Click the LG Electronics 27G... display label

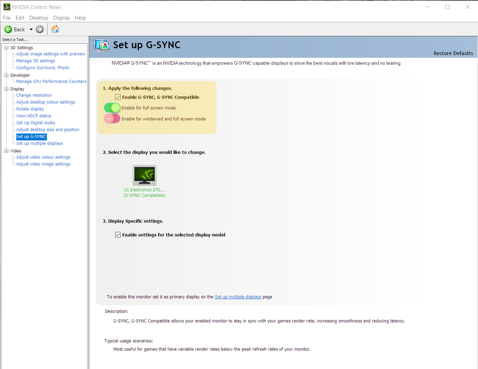[x=144, y=190]
